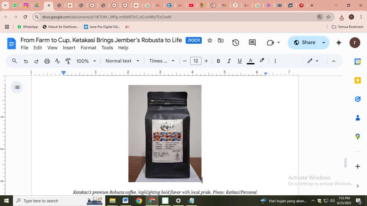Activate the paint format tool
The image size is (367, 206).
pyautogui.click(x=68, y=61)
